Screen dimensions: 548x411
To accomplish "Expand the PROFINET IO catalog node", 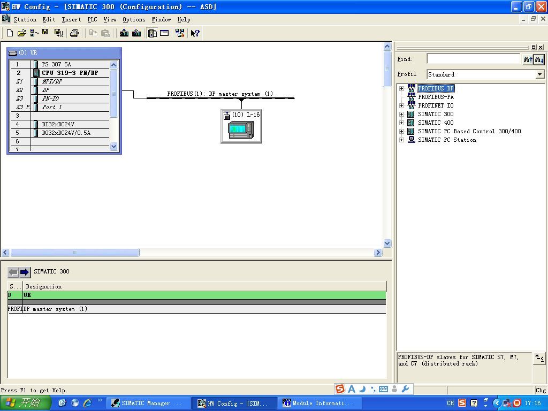I will point(401,105).
